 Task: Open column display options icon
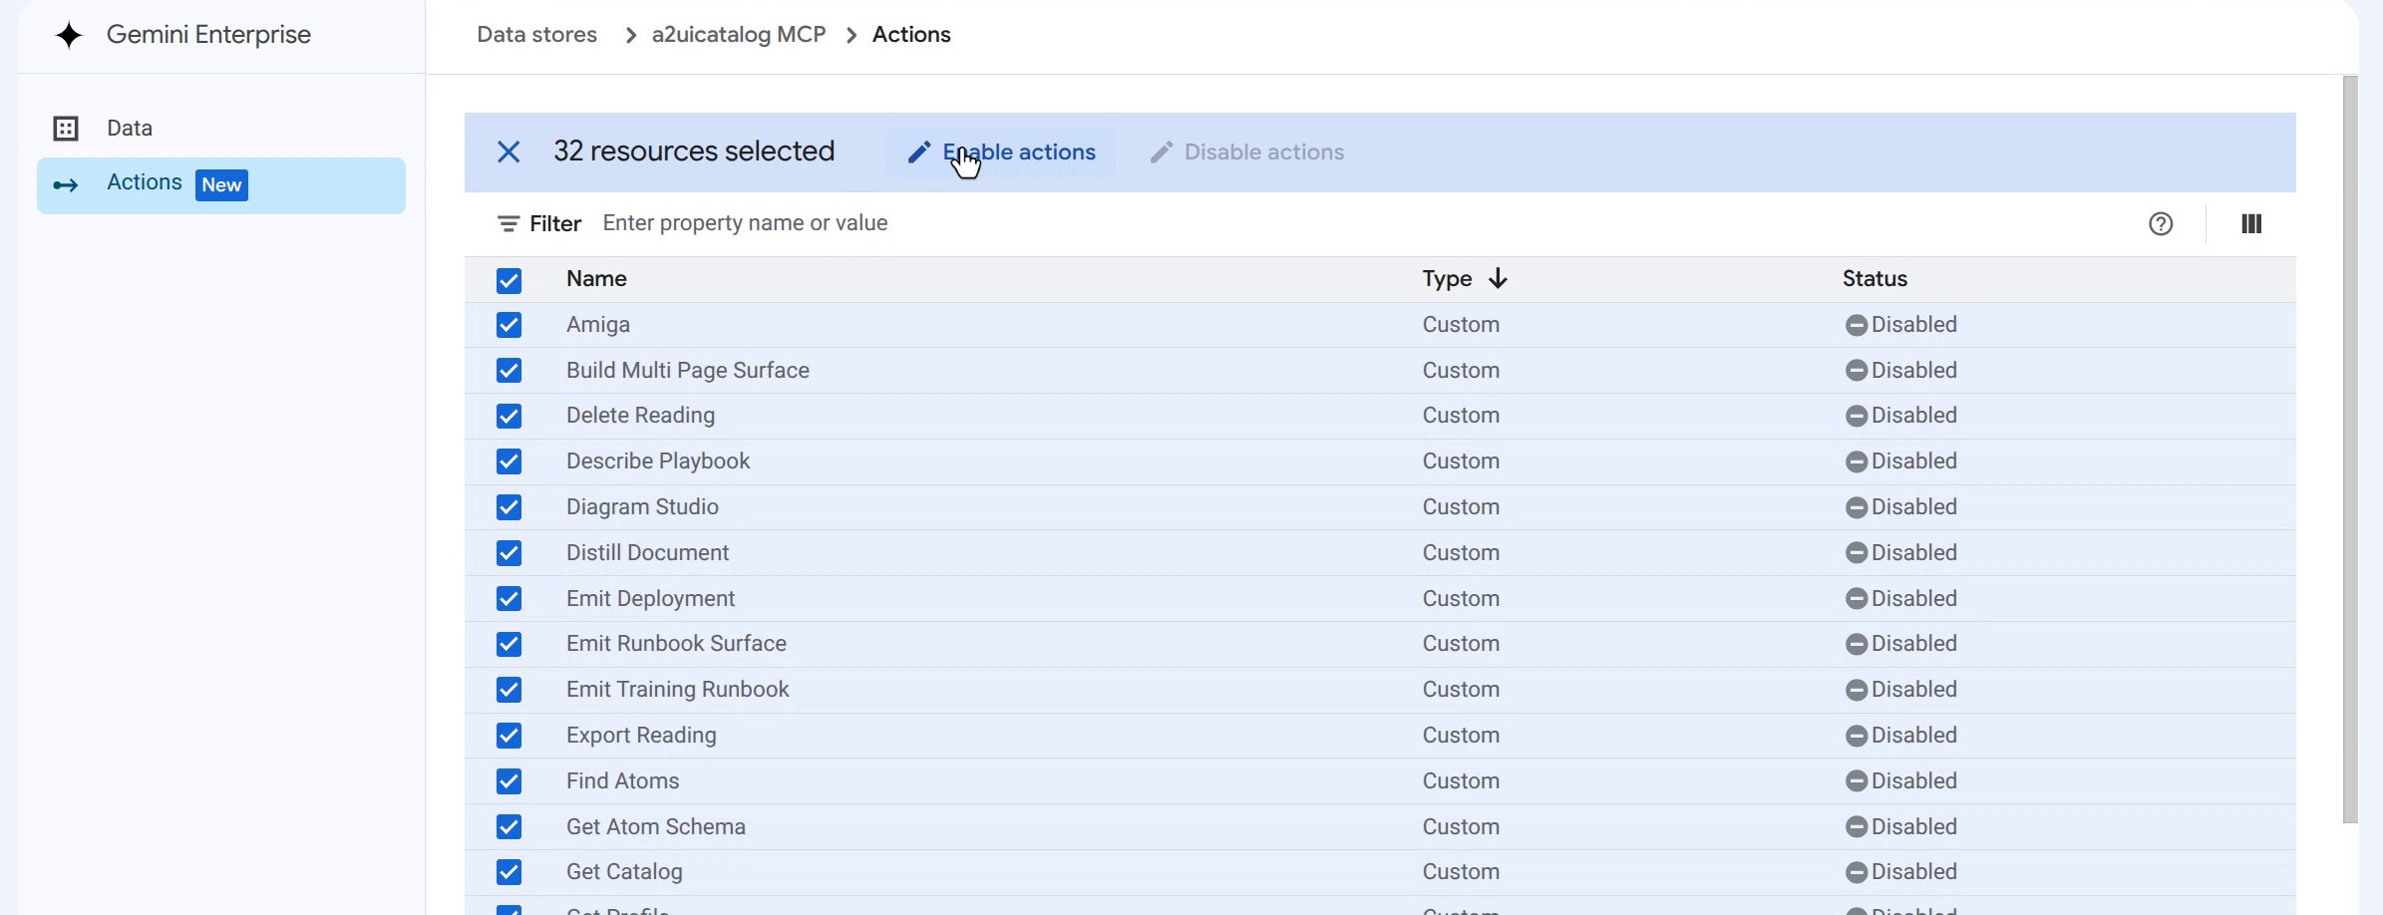tap(2251, 224)
